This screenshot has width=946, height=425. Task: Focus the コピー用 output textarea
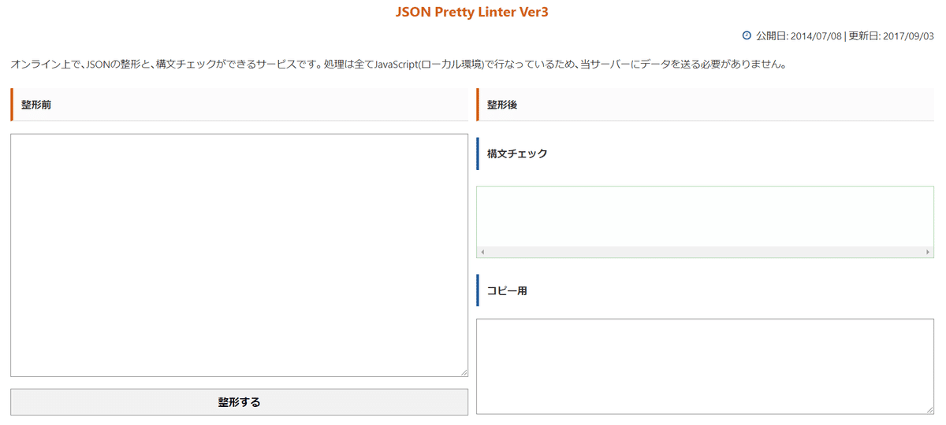click(705, 366)
